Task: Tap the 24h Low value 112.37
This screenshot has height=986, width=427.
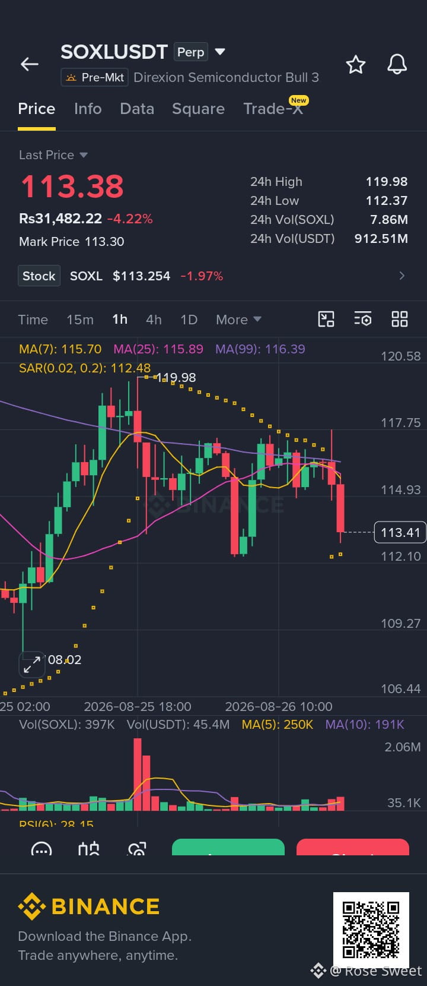Action: 387,201
